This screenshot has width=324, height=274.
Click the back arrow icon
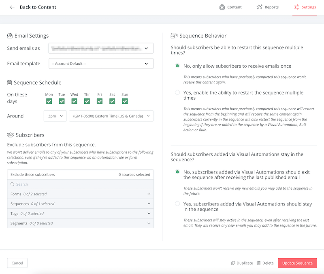tap(12, 7)
